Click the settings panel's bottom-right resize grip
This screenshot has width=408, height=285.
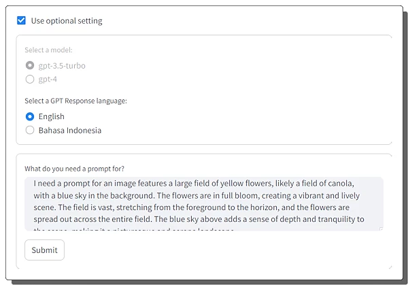coord(390,141)
